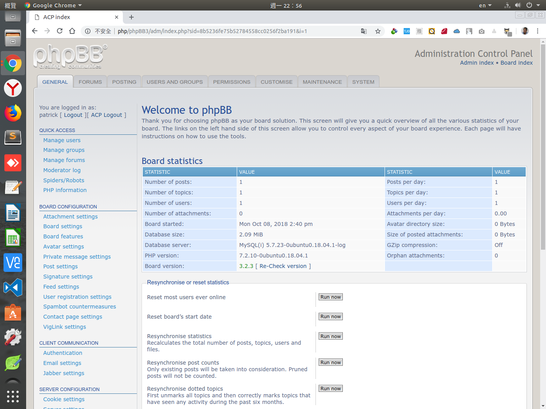546x409 pixels.
Task: Open PHP information link
Action: pyautogui.click(x=65, y=190)
